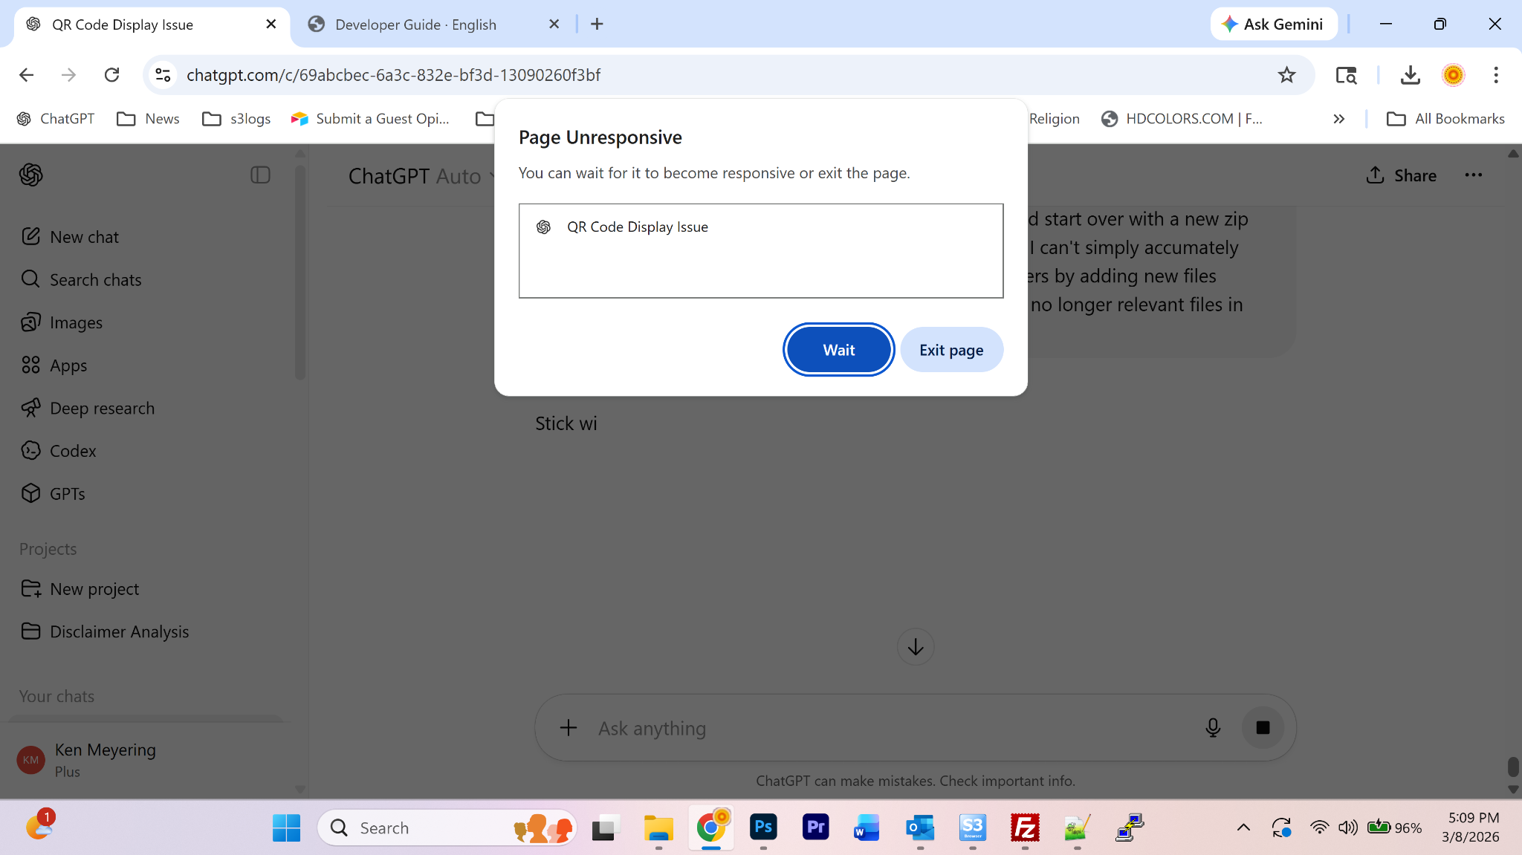The height and width of the screenshot is (855, 1522).
Task: Open the volume speaker tray icon
Action: [x=1347, y=828]
